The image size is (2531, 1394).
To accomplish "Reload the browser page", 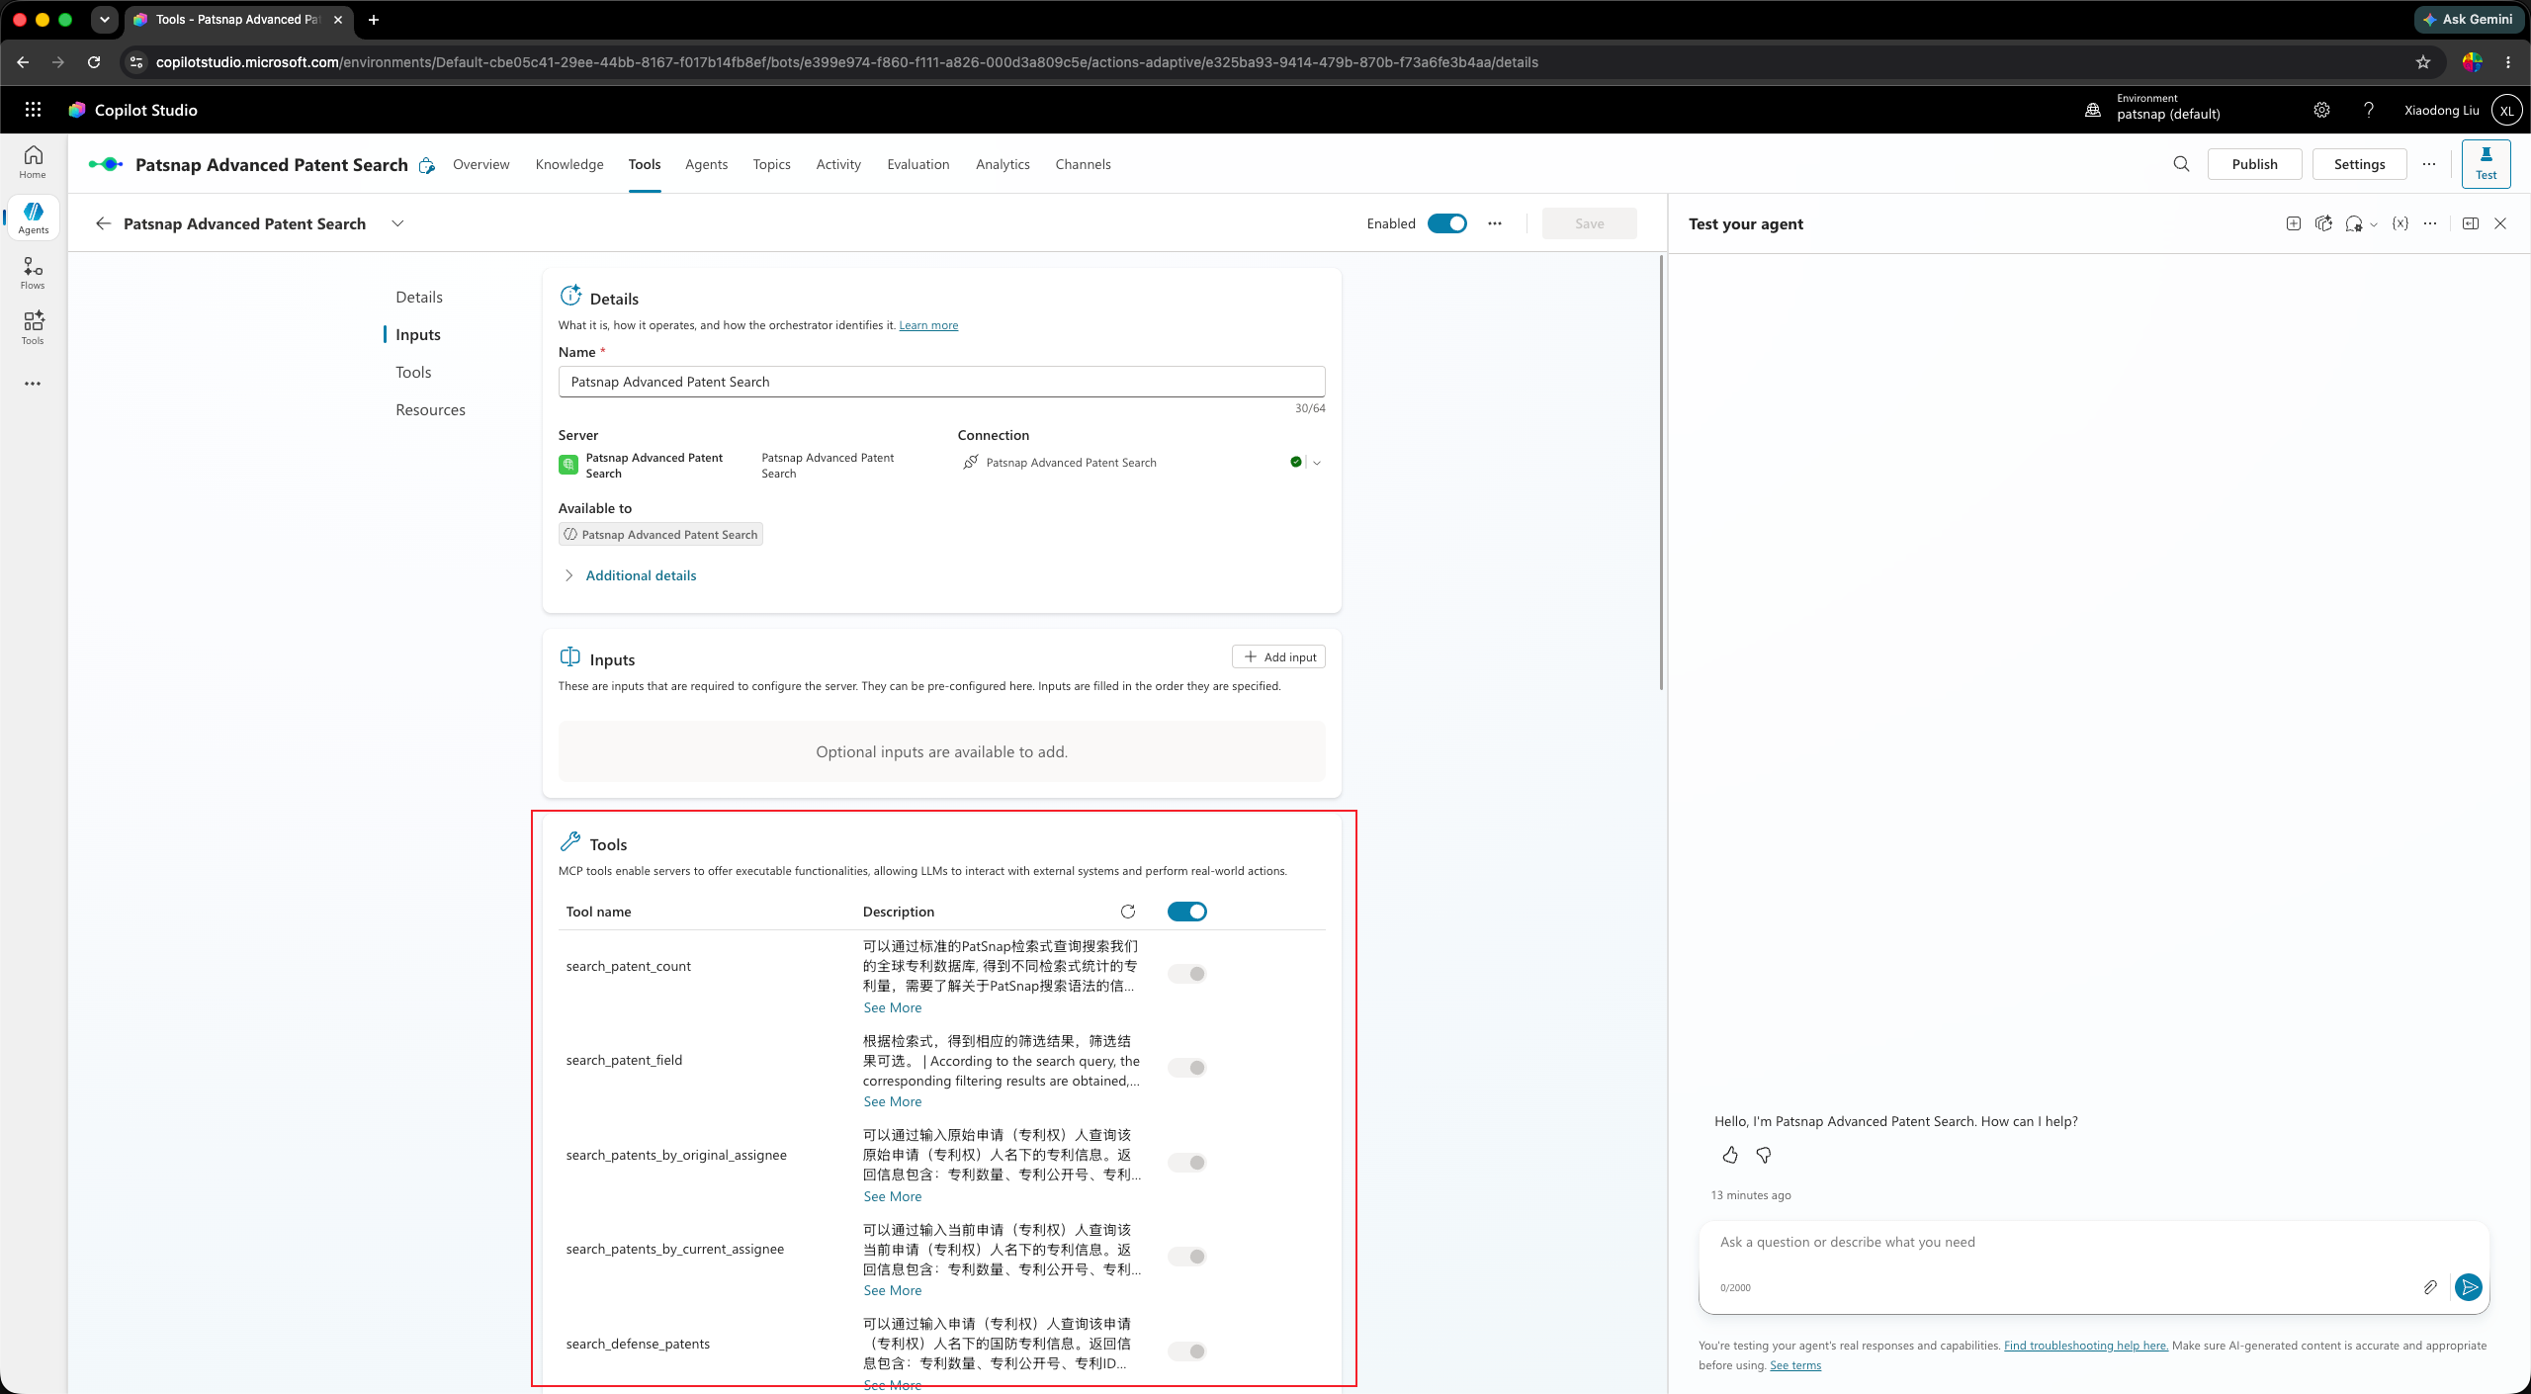I will pos(94,62).
